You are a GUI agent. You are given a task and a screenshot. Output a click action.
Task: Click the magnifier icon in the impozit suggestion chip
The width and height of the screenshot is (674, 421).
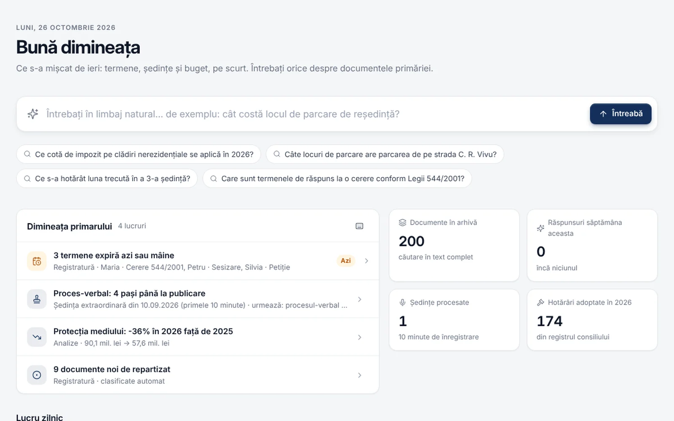[x=27, y=154]
